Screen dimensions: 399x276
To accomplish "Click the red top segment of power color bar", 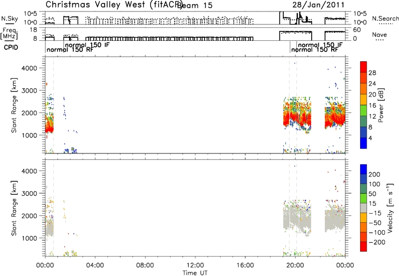I will (364, 67).
